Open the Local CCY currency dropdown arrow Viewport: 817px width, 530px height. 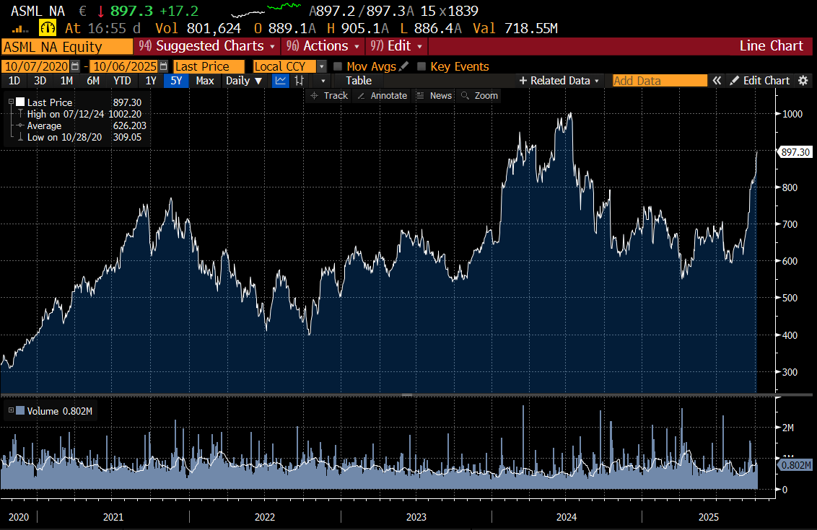(x=322, y=66)
